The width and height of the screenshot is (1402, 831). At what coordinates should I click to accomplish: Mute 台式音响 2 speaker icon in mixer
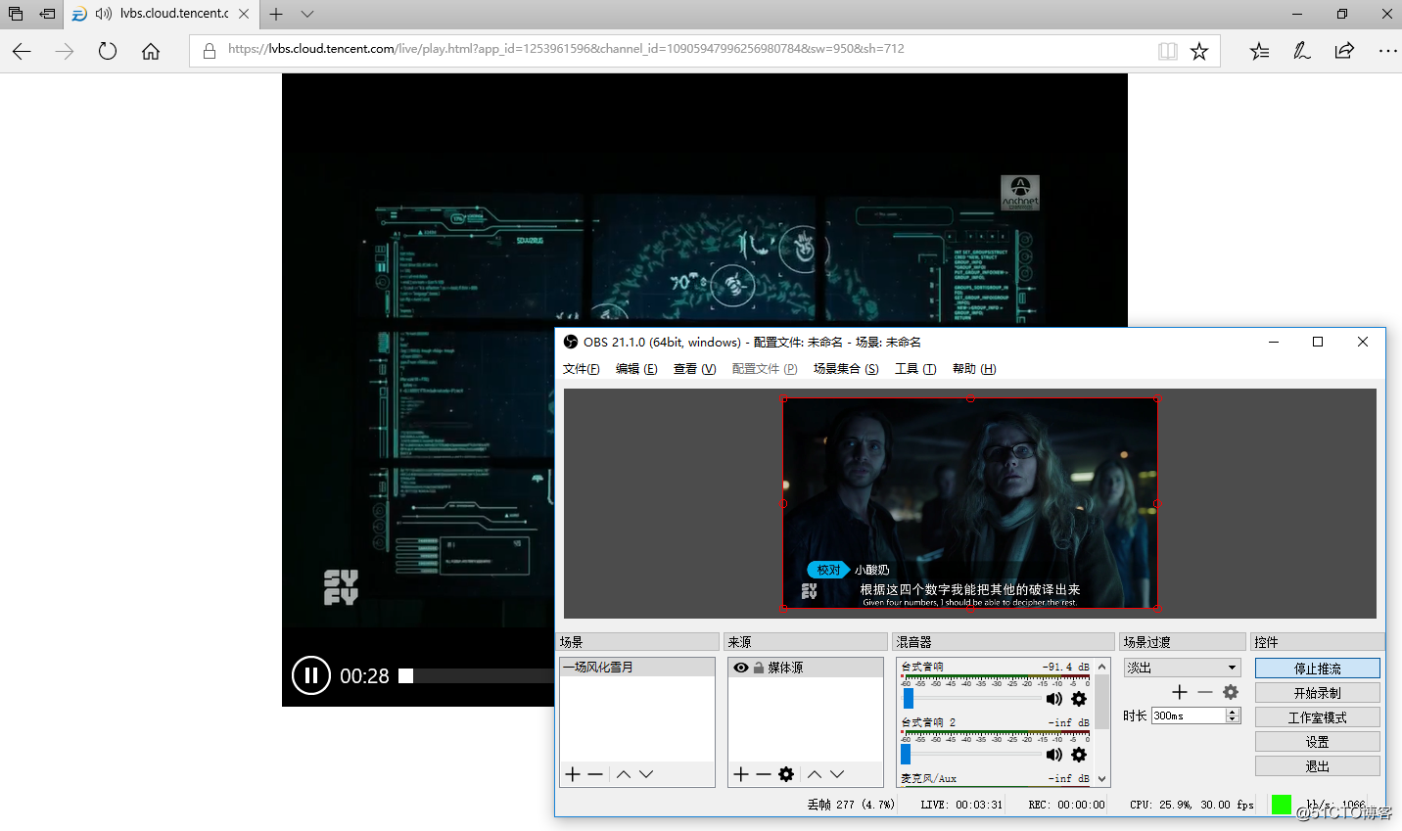1054,755
